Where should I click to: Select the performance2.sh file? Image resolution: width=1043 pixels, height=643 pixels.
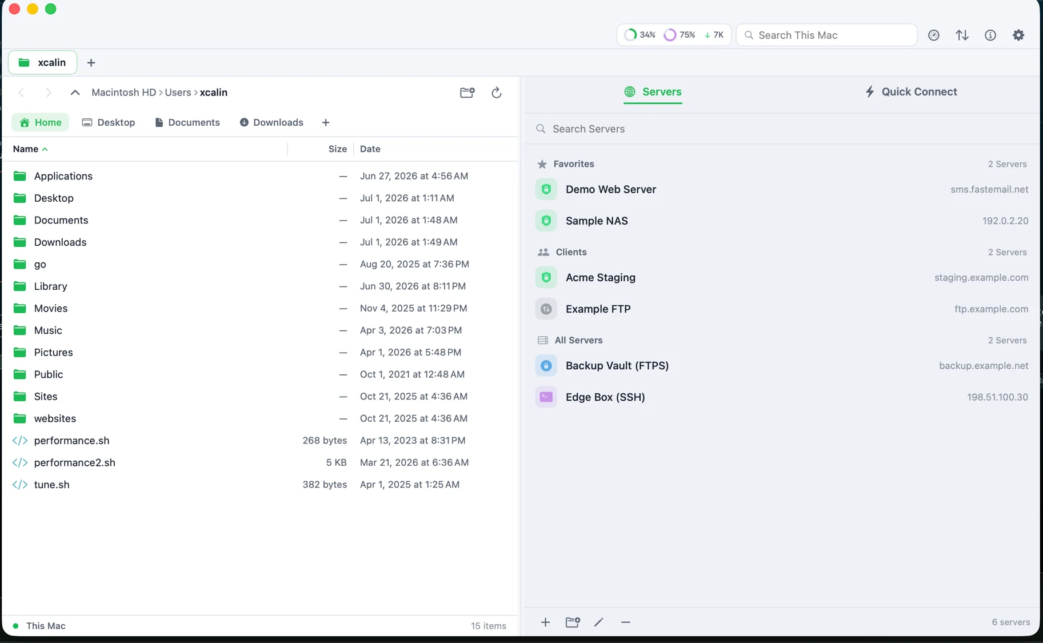click(260, 462)
